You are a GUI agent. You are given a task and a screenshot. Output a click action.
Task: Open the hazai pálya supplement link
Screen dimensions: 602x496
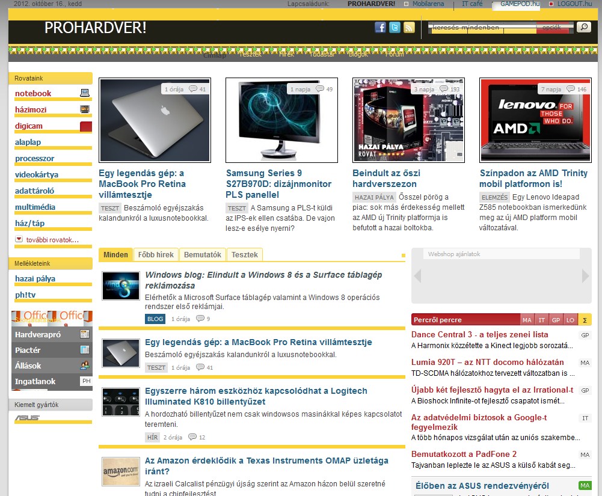[x=35, y=278]
